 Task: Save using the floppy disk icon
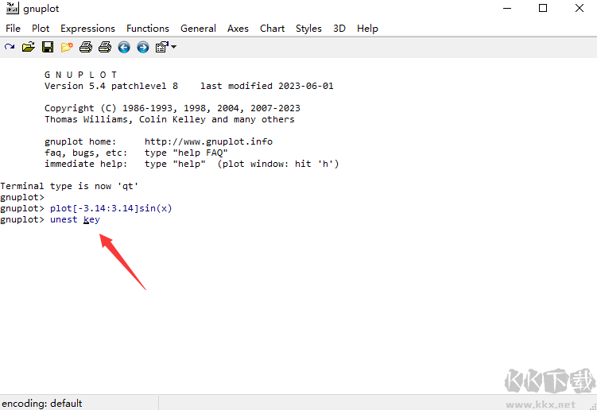48,47
